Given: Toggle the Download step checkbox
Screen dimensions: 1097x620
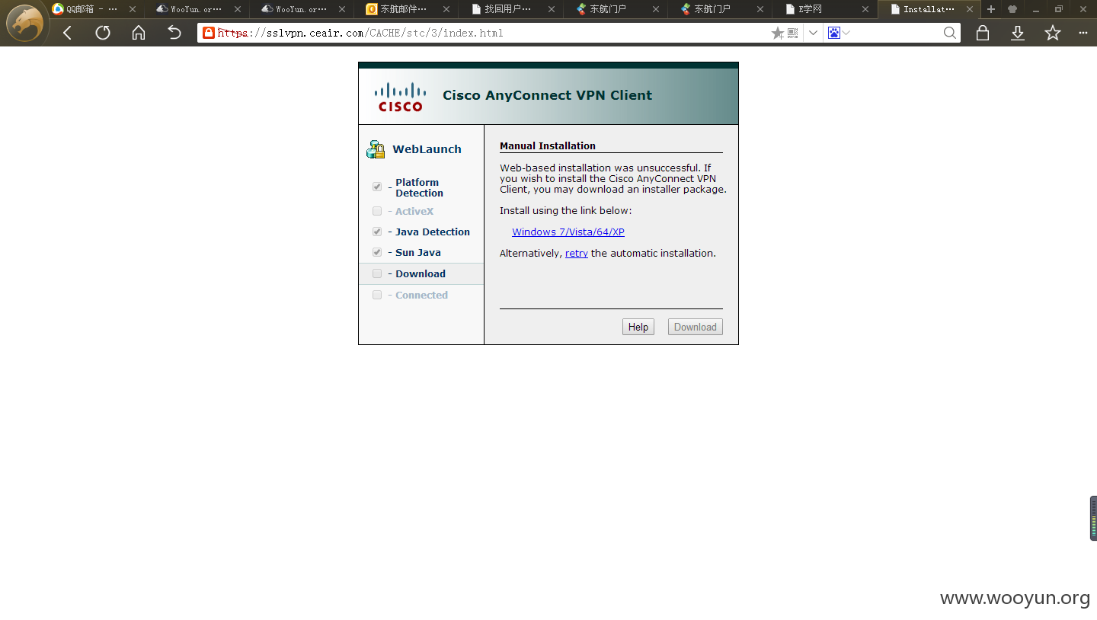Looking at the screenshot, I should point(377,273).
